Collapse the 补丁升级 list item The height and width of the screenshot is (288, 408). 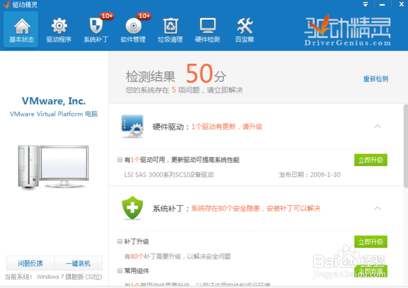pyautogui.click(x=118, y=241)
